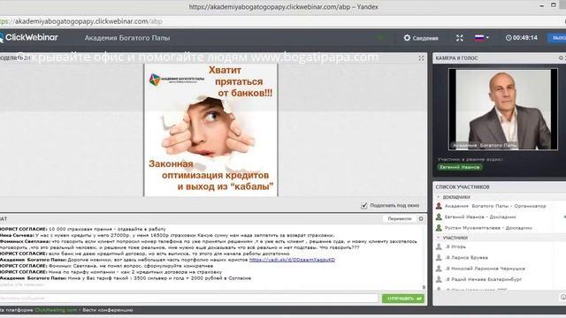The image size is (566, 318).
Task: Open chat settings gear icon
Action: pos(421,219)
